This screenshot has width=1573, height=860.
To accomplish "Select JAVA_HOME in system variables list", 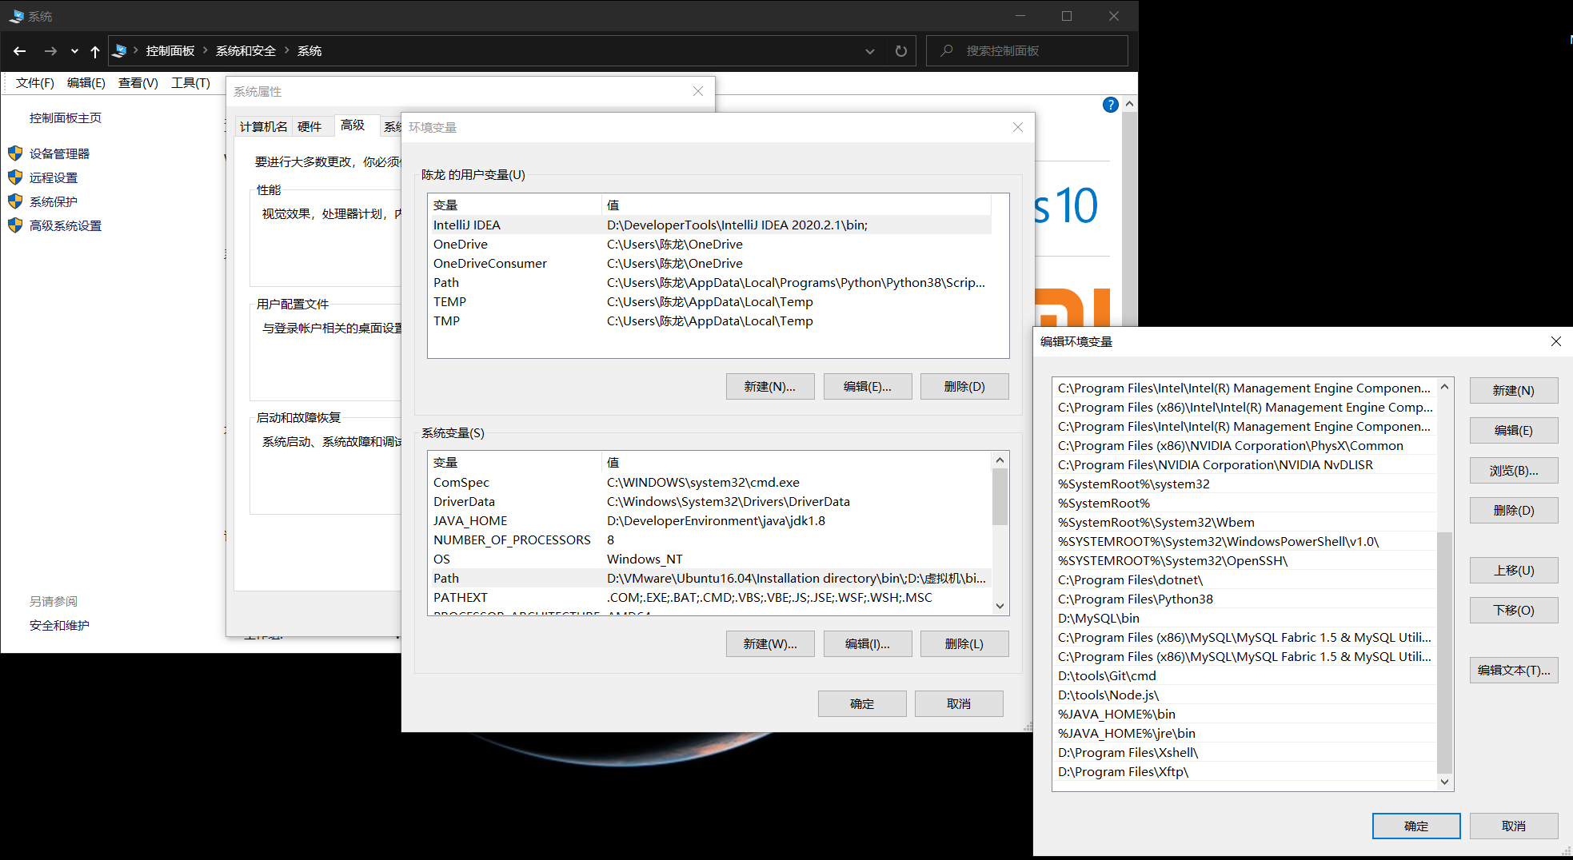I will [x=470, y=520].
